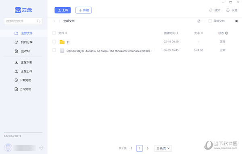Viewport: 242px width, 154px height.
Task: Click the 123云盘 logo
Action: (x=23, y=10)
